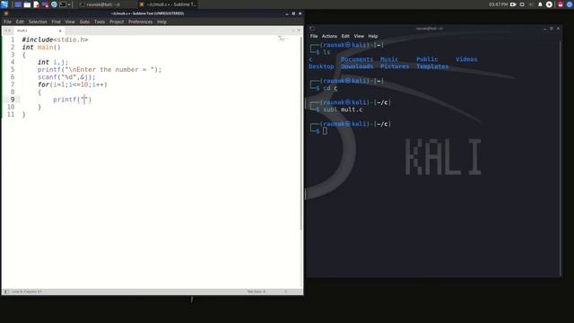Click the int main() line
574x323 pixels.
(x=41, y=48)
